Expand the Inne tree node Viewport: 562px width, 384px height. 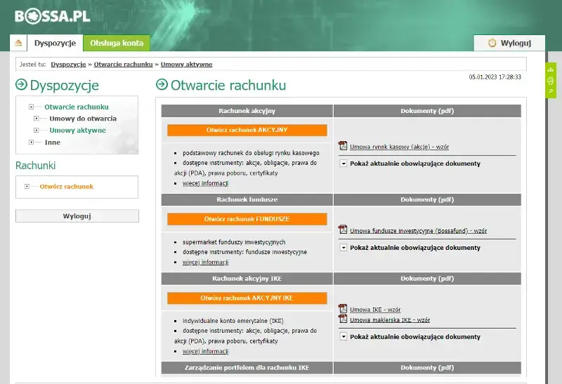[x=31, y=143]
